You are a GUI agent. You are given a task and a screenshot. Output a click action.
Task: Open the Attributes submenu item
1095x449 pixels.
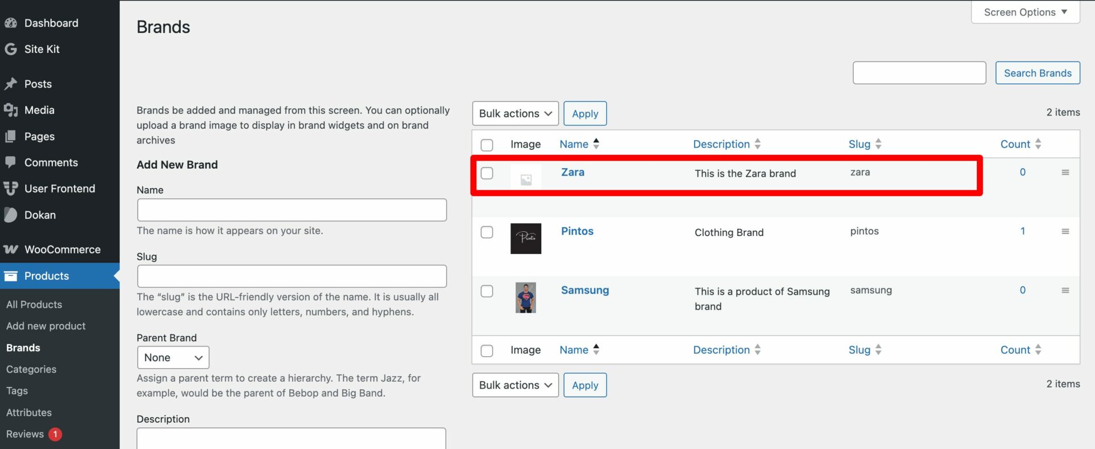(29, 413)
